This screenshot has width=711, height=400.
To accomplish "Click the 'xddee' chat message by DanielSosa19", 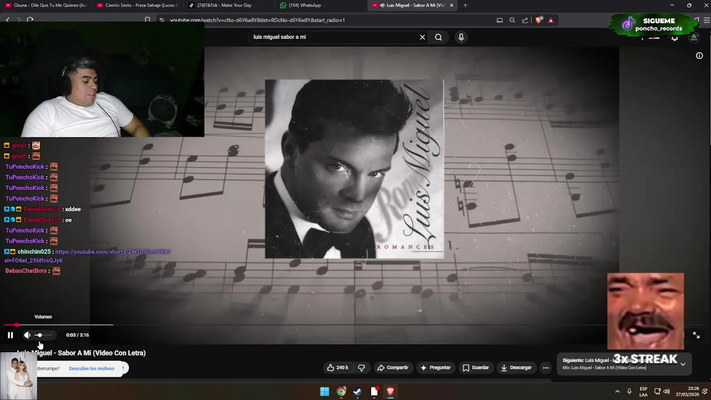I will 73,209.
